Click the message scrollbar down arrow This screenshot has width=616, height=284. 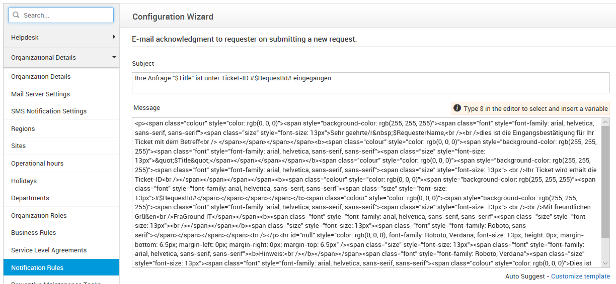click(605, 263)
